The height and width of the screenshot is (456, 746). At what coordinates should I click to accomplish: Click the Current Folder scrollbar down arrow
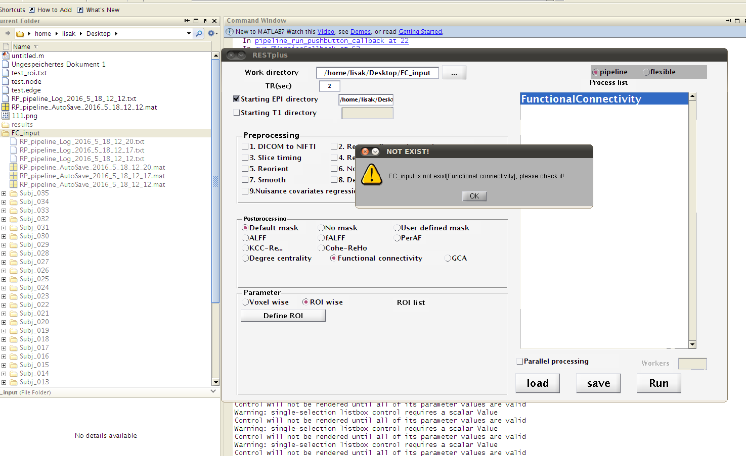click(215, 382)
